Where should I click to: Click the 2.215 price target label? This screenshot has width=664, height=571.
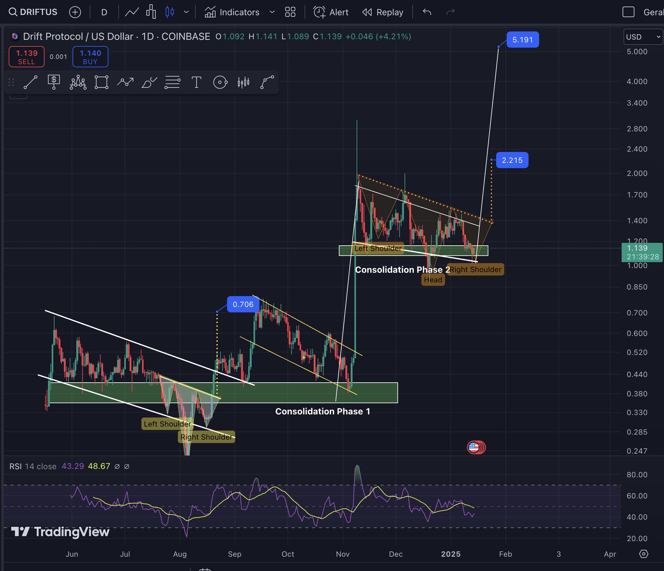[x=512, y=160]
